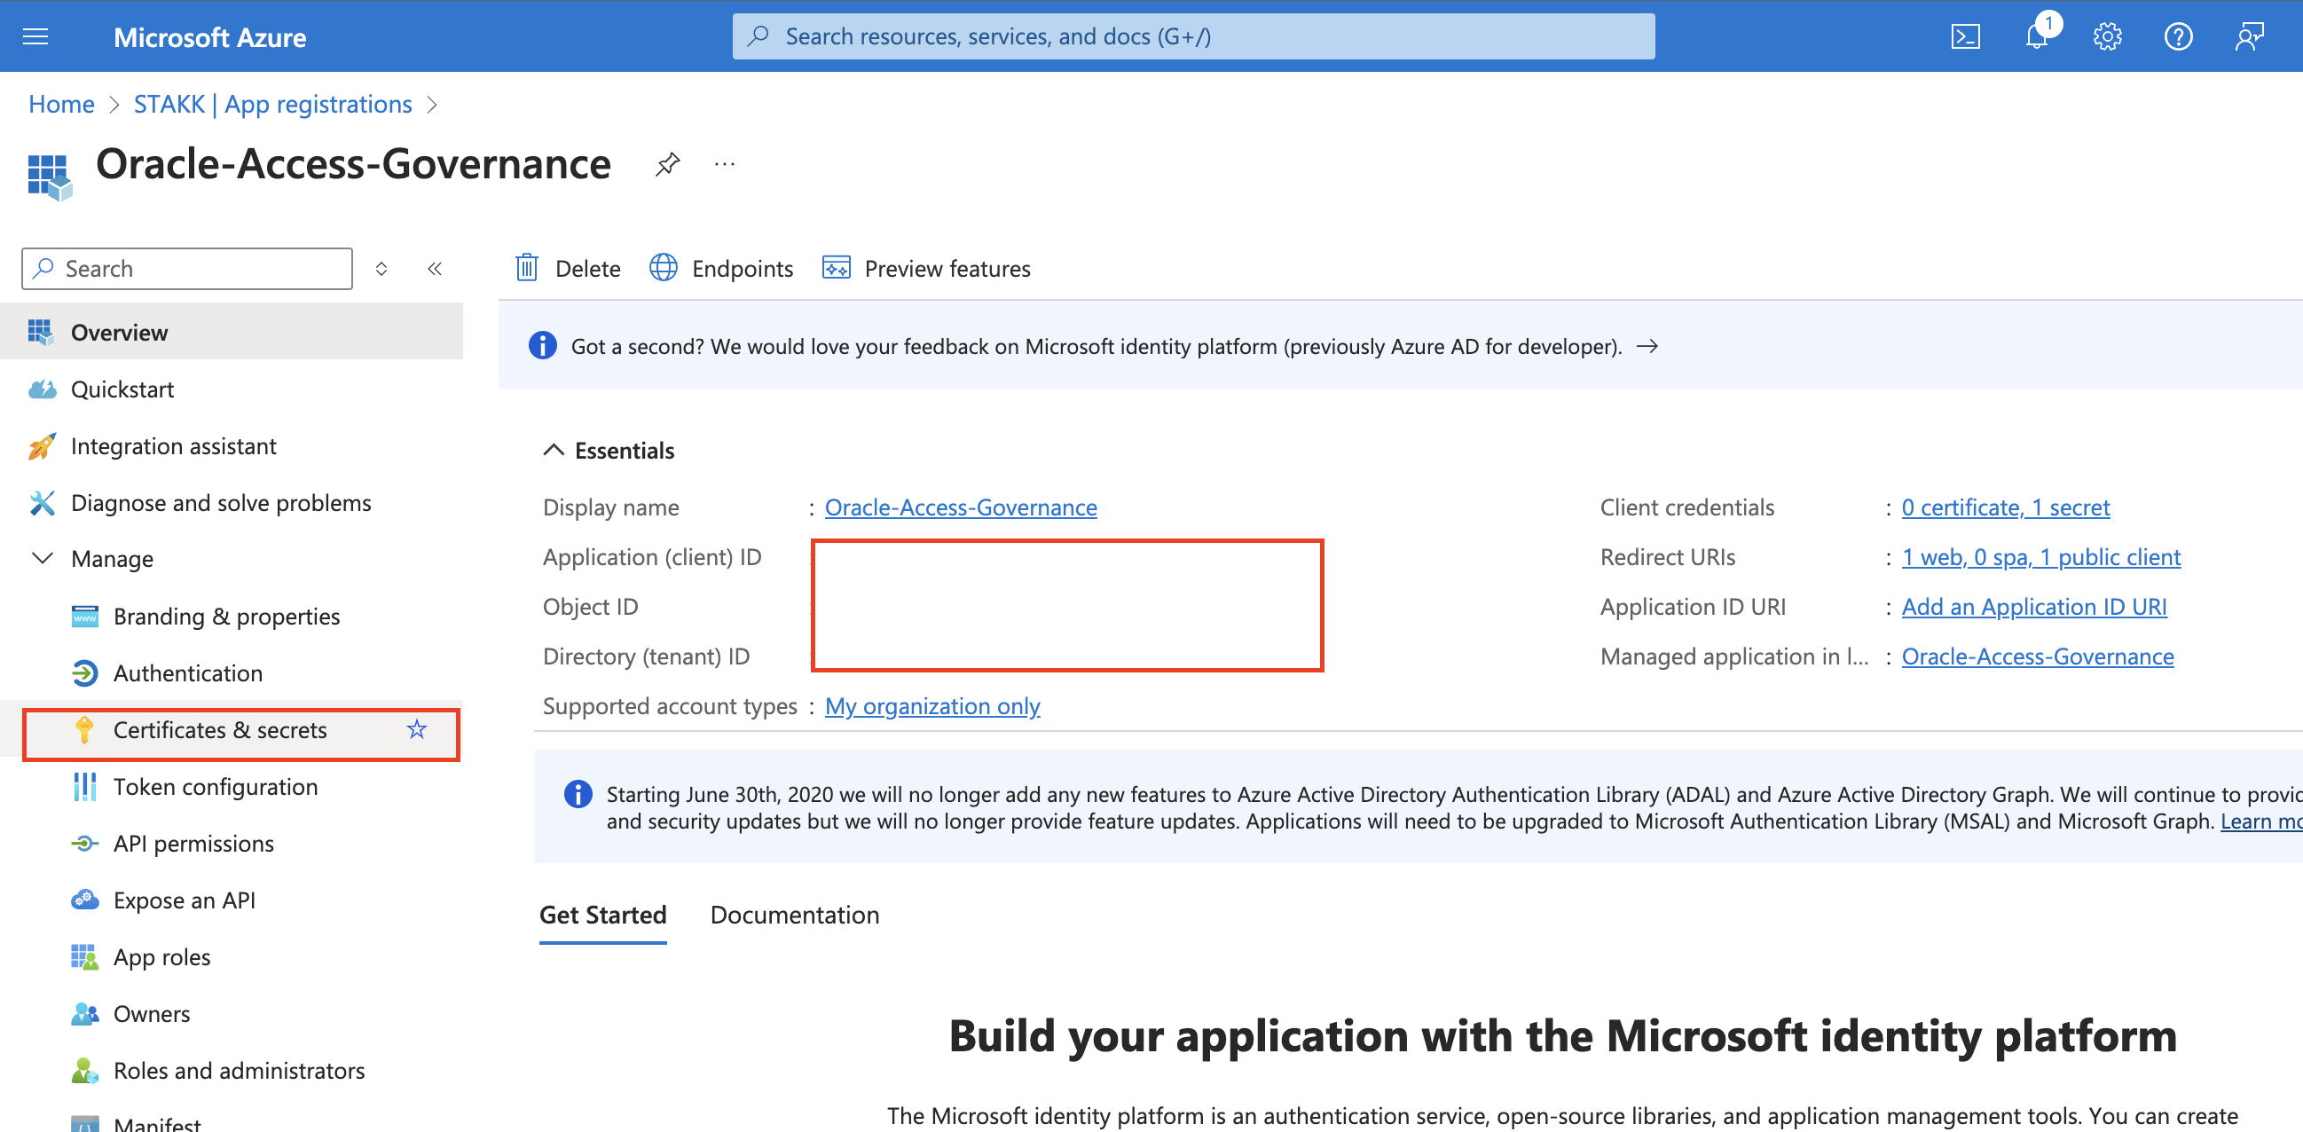Click the globe icon for Endpoints
The width and height of the screenshot is (2303, 1132).
click(x=663, y=267)
